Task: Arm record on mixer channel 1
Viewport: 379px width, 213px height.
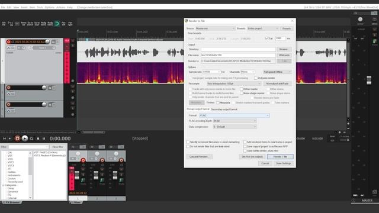Action: [83, 160]
